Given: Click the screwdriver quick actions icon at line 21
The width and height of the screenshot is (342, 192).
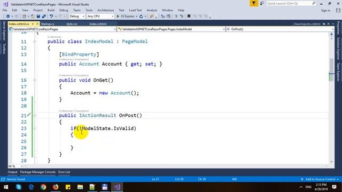Looking at the screenshot, I should click(29, 114).
